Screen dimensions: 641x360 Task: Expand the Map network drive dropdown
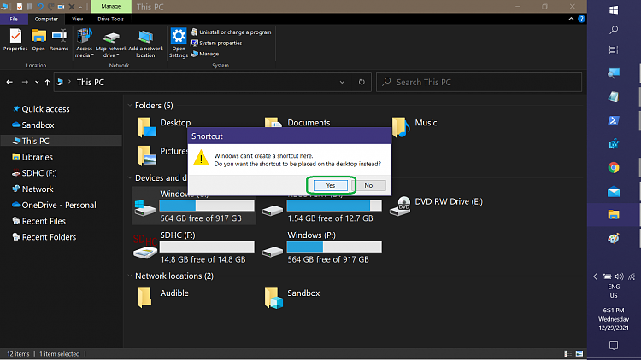point(116,55)
